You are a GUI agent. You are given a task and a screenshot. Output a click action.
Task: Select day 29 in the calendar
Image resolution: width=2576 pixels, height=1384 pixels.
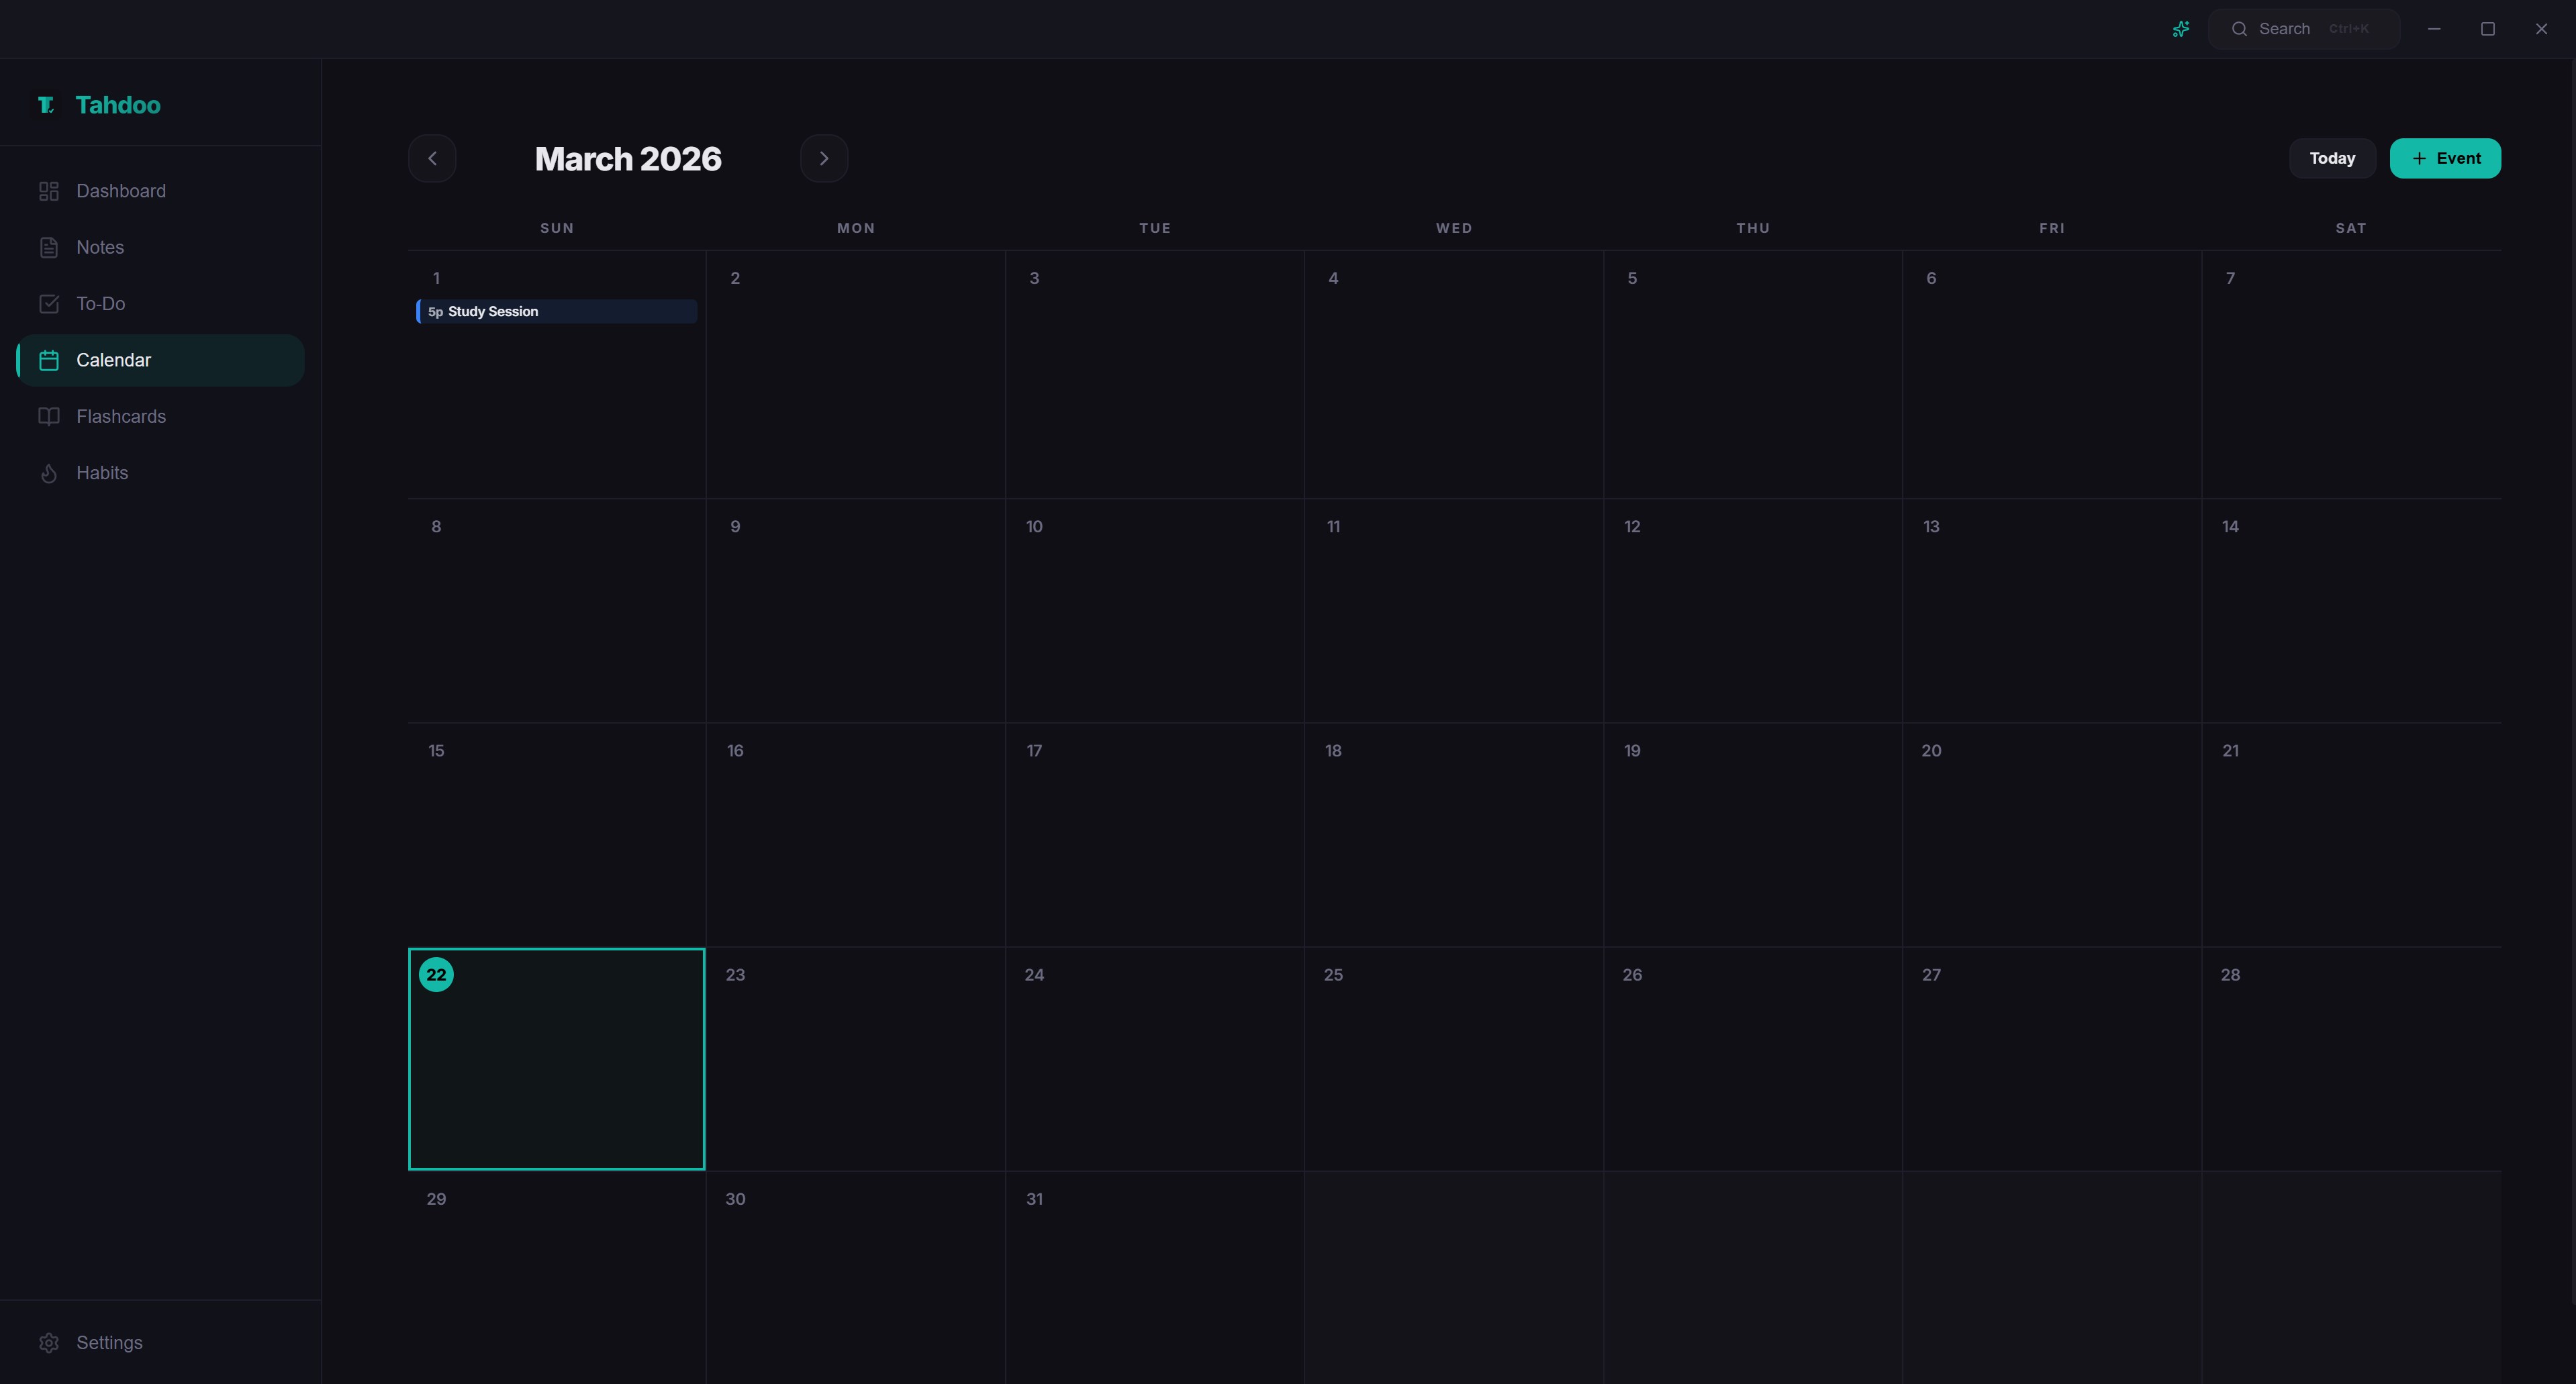[x=556, y=1277]
